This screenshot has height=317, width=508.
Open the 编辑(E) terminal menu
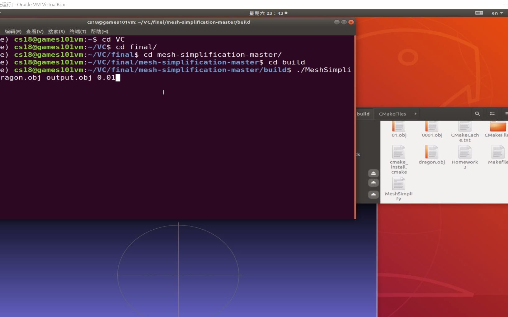point(13,31)
